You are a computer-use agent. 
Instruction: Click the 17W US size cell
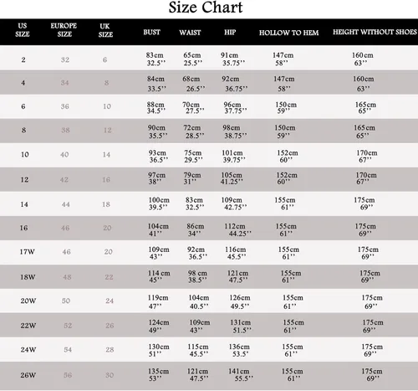click(x=27, y=252)
